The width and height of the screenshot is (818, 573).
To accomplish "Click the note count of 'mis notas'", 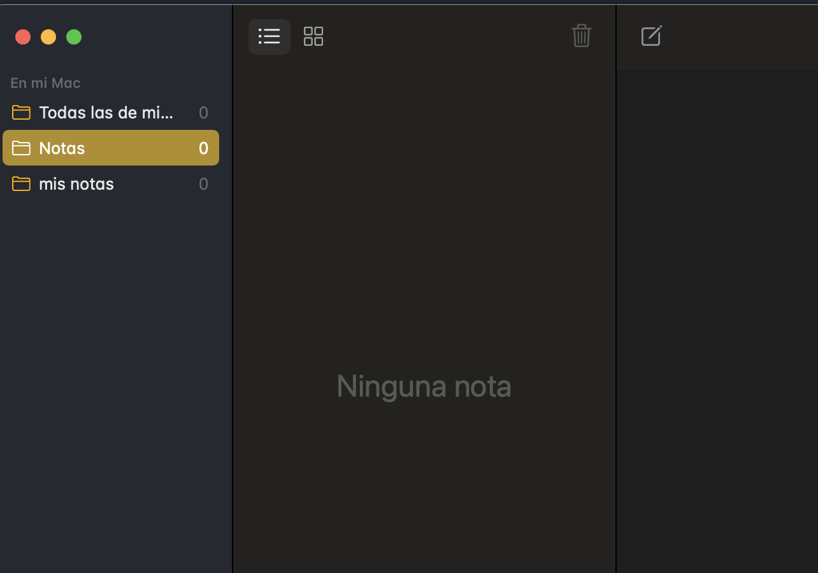I will (x=203, y=184).
